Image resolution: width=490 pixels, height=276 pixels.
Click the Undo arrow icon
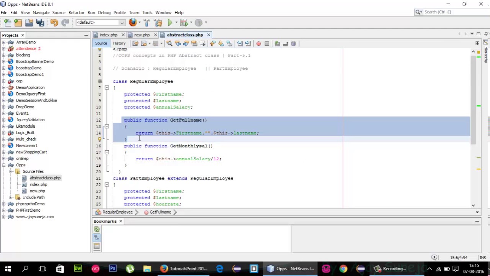pos(54,23)
